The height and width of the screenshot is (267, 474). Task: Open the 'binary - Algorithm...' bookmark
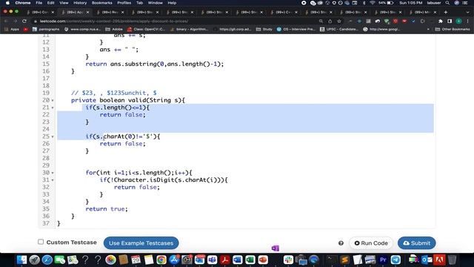click(190, 30)
